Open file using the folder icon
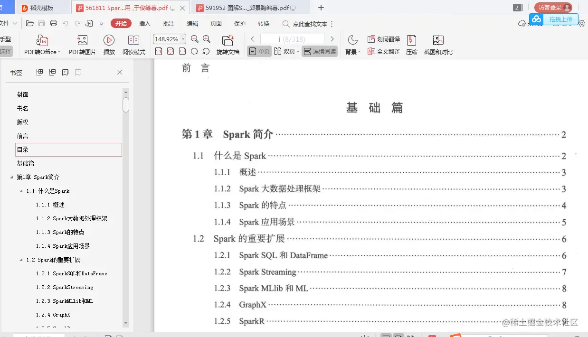Viewport: 588px width, 337px height. point(30,23)
